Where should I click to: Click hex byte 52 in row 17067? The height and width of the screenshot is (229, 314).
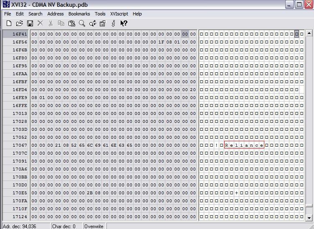coord(74,145)
